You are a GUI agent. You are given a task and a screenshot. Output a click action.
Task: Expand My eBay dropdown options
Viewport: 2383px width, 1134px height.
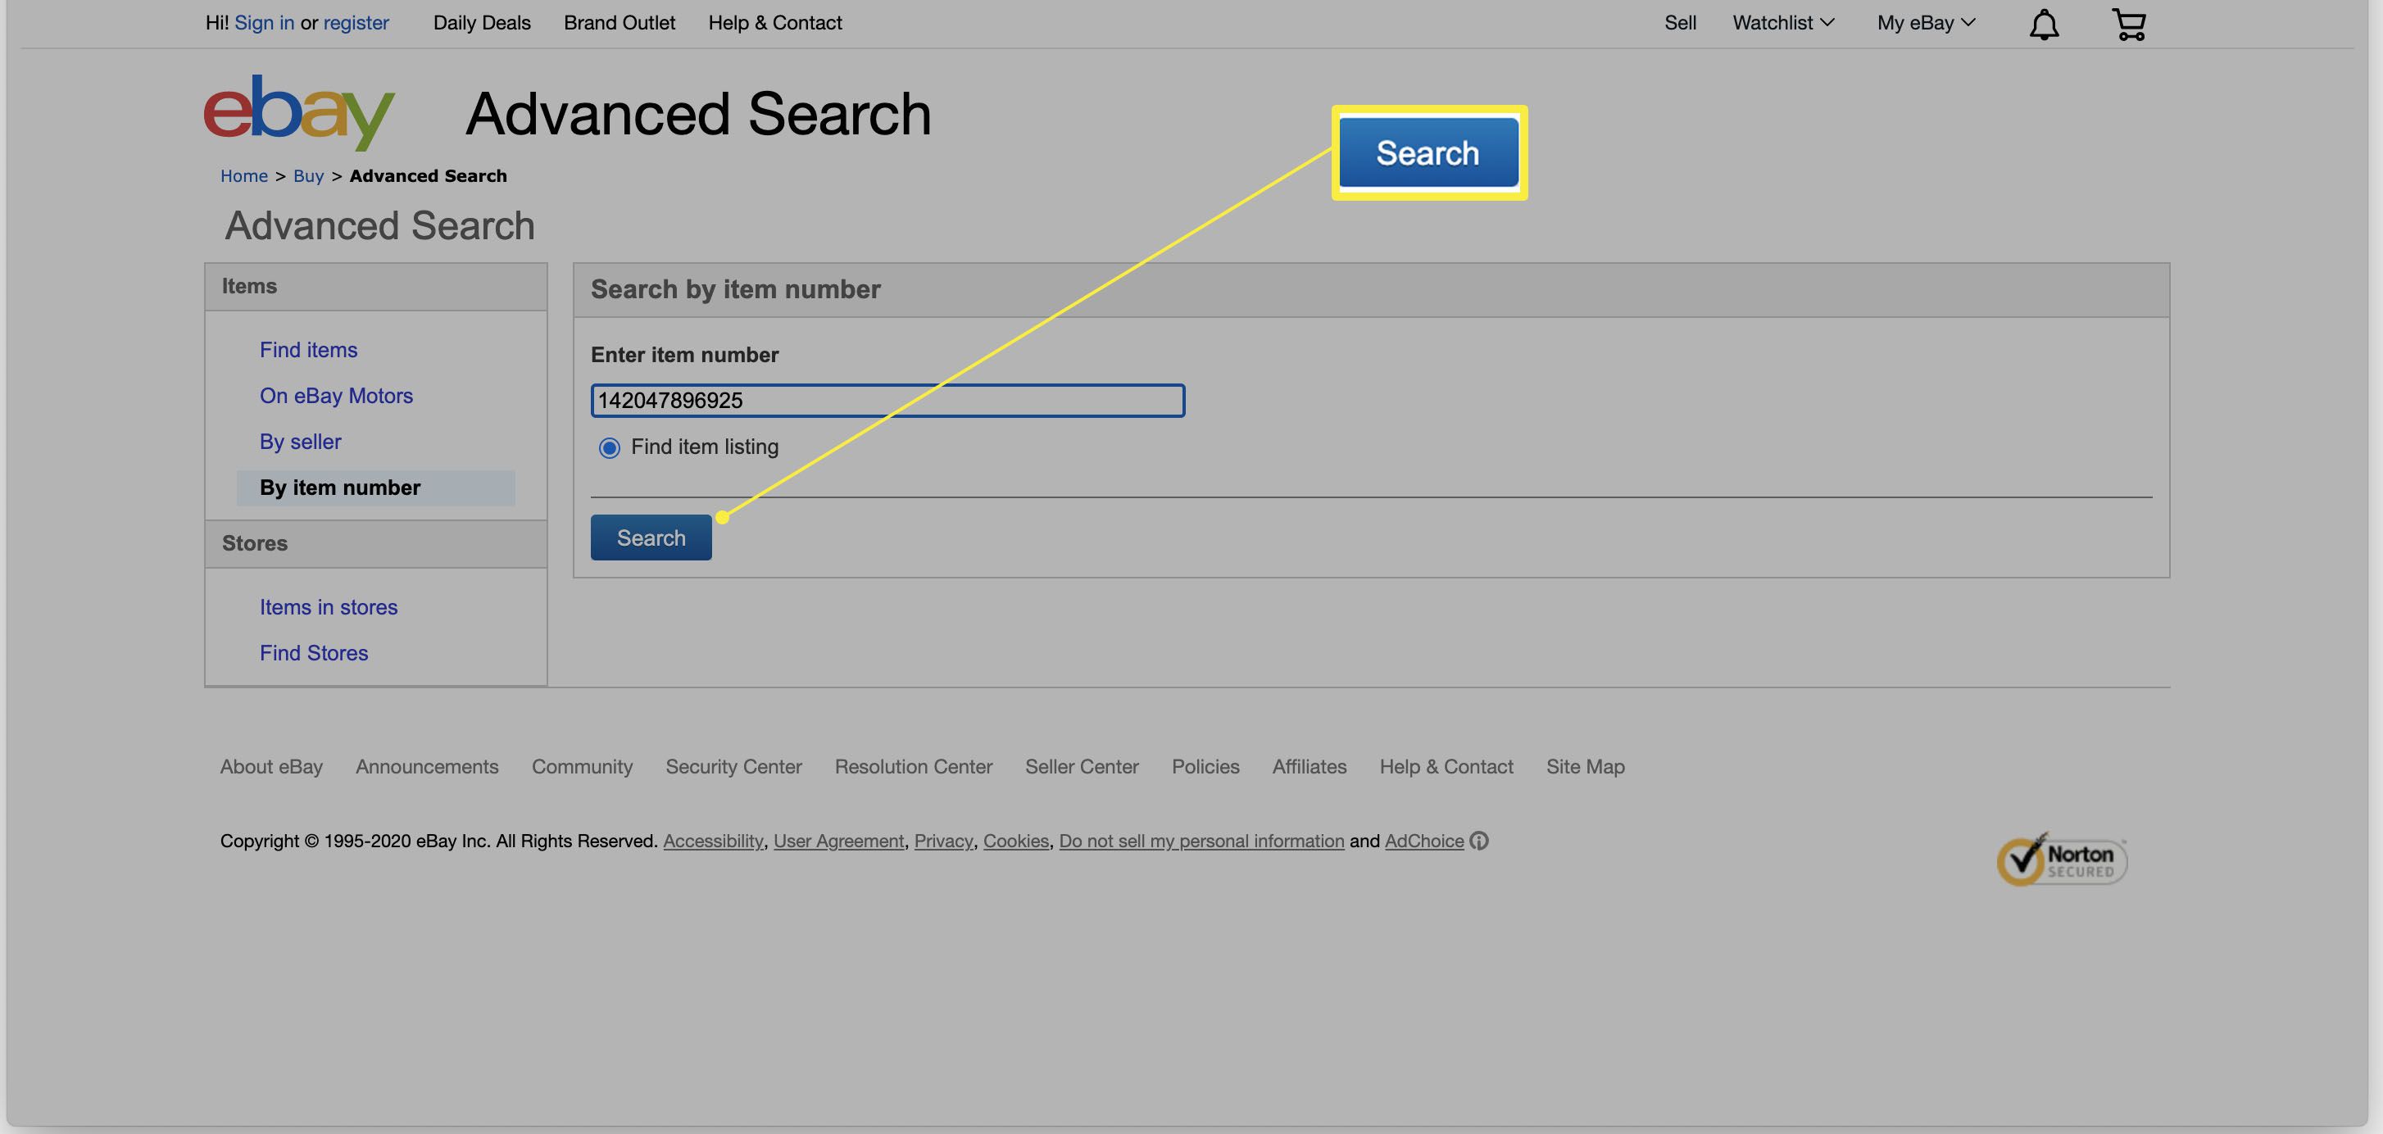1928,23
